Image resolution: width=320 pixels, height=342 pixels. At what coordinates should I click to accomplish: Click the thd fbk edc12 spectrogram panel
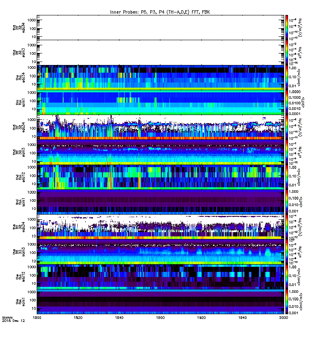pos(160,177)
